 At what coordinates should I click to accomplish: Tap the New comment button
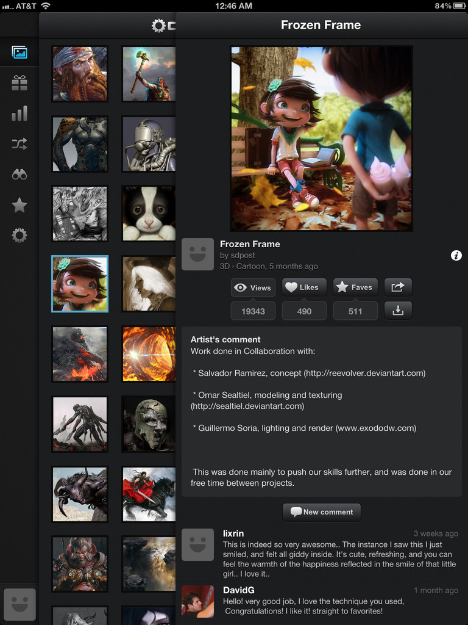pos(322,512)
